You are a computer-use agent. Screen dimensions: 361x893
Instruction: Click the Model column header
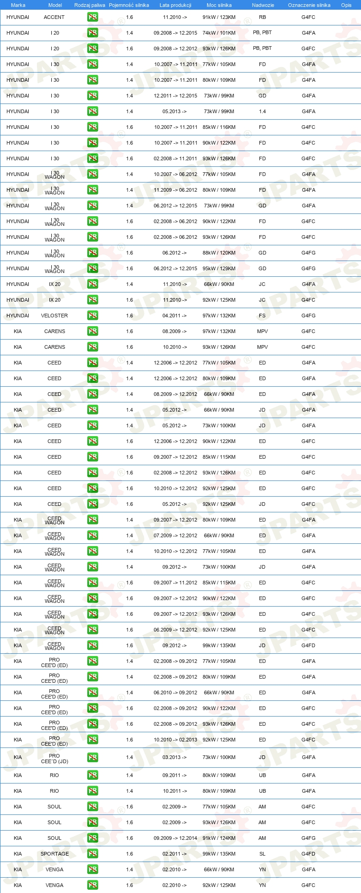pos(55,5)
